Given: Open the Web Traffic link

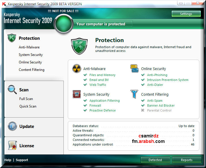Looking at the screenshot, I should tap(98, 85).
